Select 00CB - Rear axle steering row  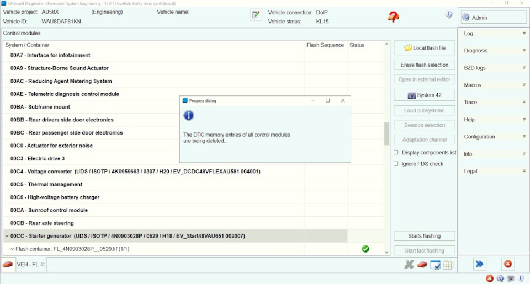point(194,223)
